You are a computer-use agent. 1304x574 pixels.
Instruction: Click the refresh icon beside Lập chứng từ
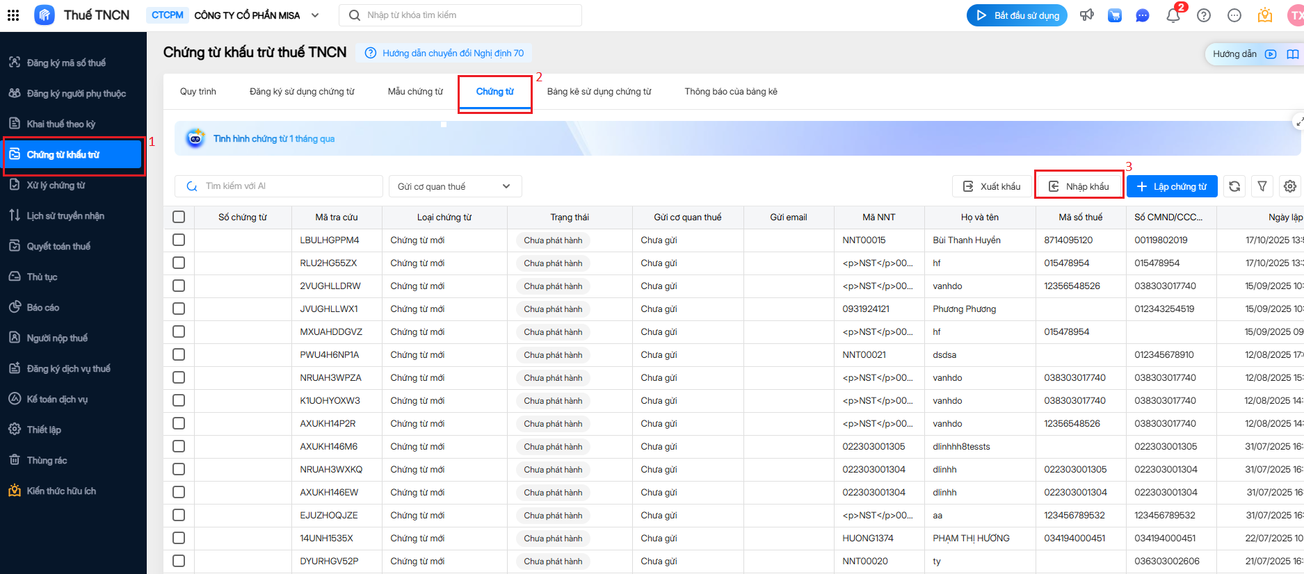[1234, 186]
